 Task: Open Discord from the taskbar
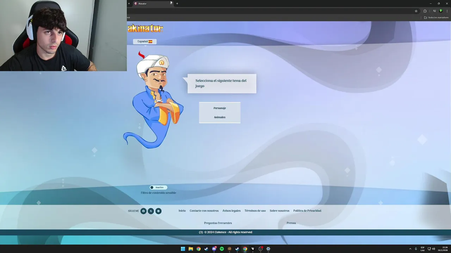pyautogui.click(x=214, y=249)
